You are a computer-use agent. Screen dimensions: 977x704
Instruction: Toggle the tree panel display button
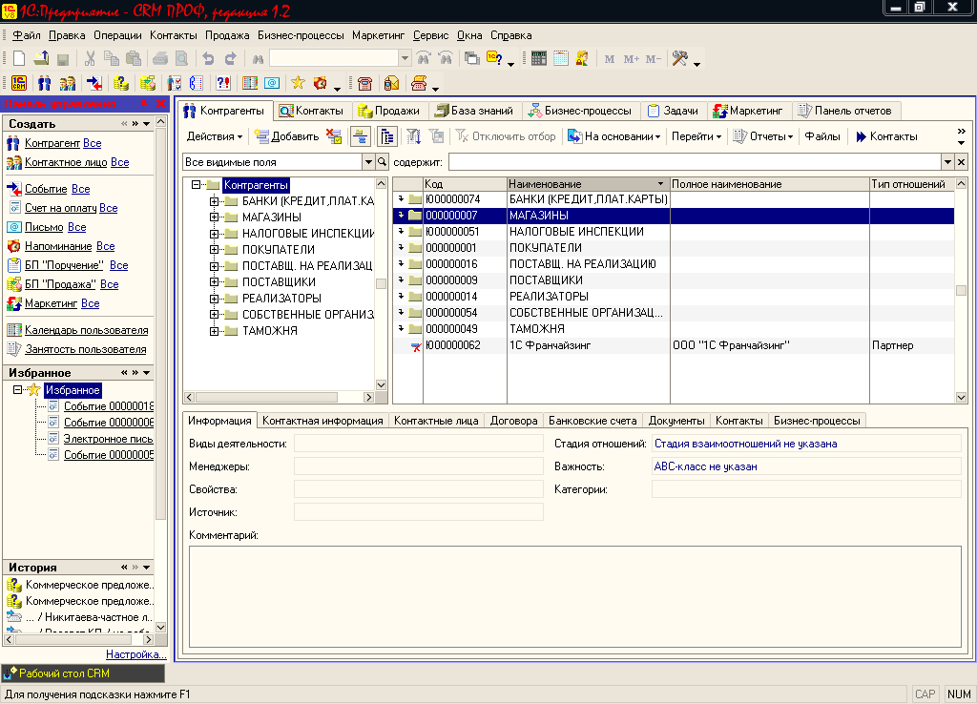pyautogui.click(x=387, y=136)
